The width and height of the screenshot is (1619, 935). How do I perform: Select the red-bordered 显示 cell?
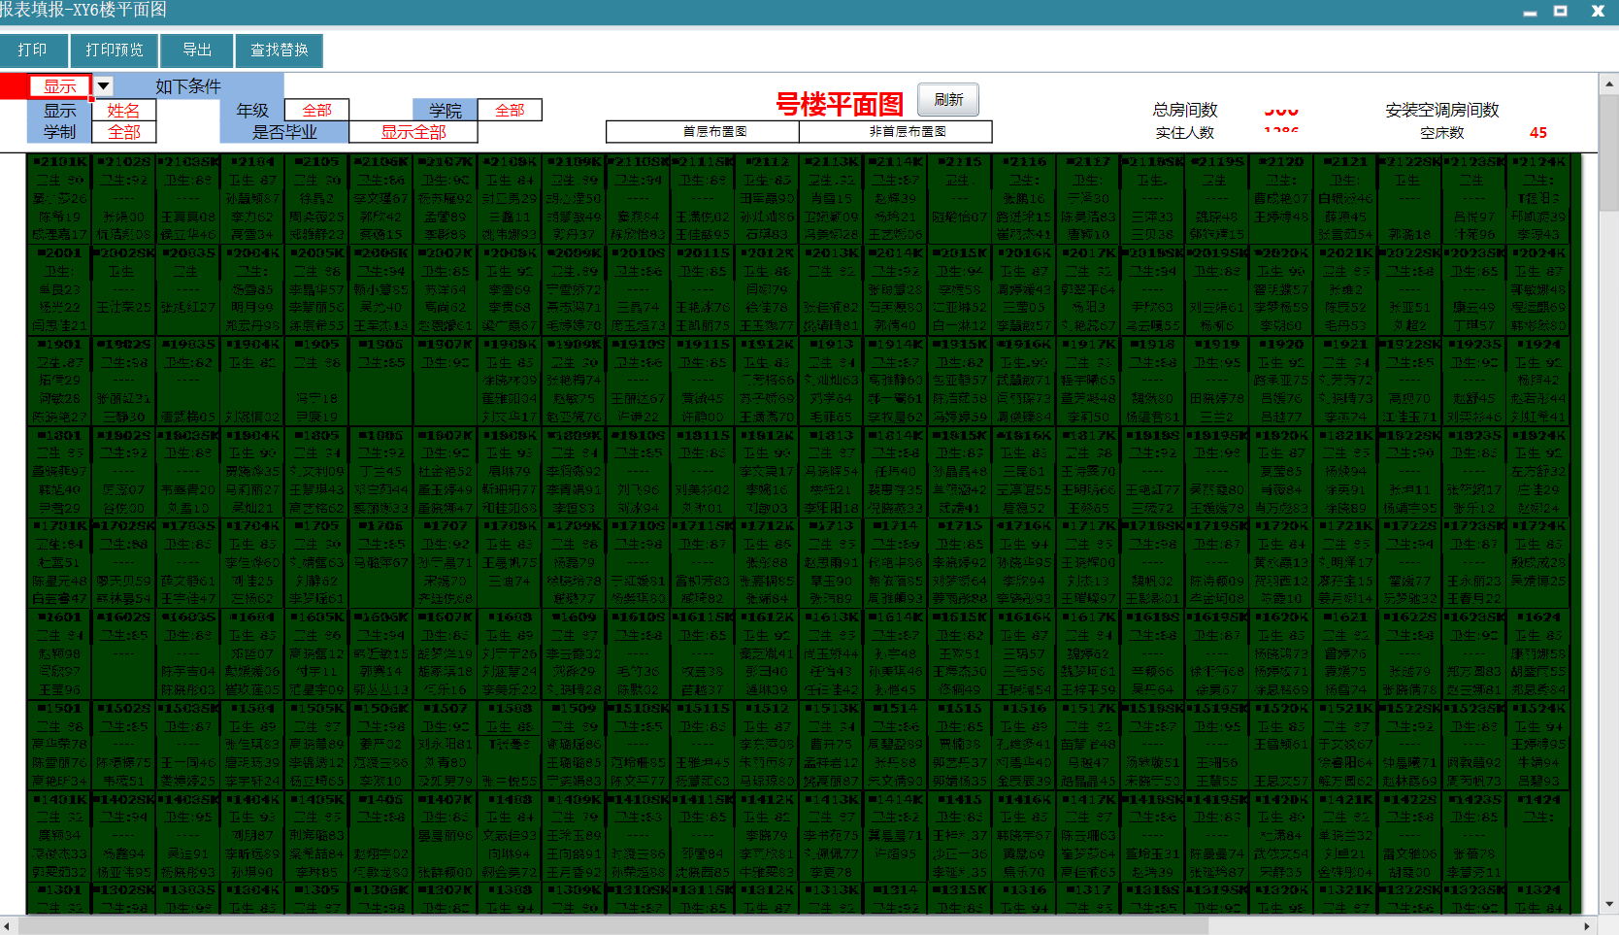point(59,86)
